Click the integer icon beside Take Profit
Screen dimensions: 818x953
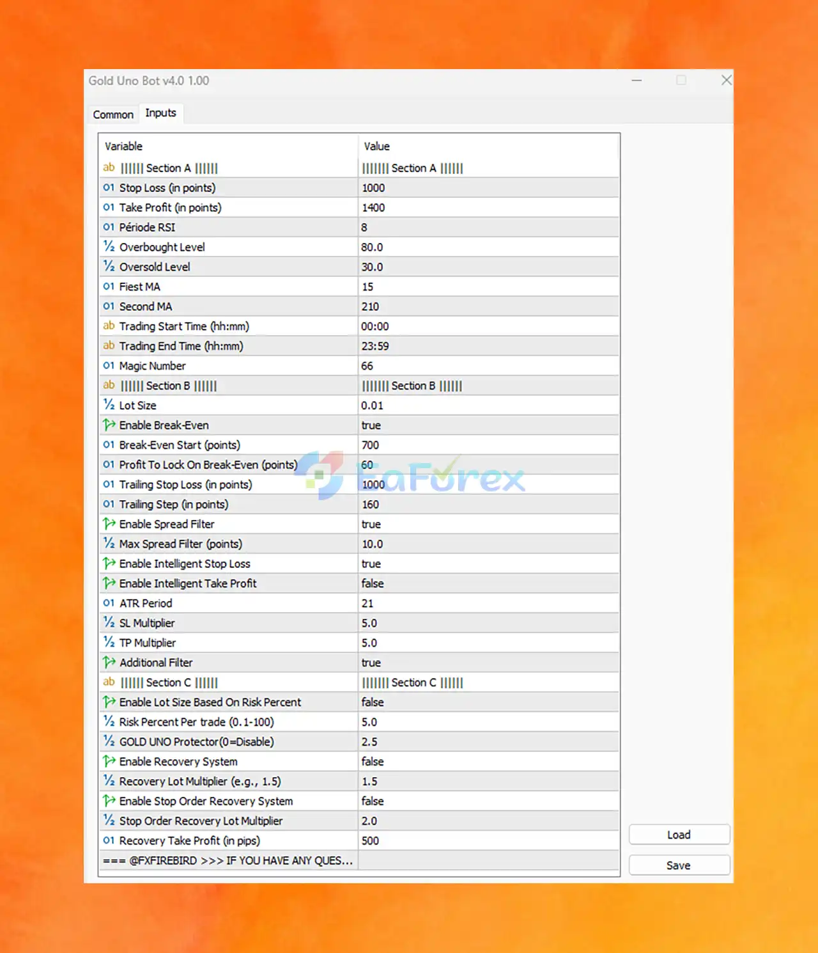(x=109, y=207)
